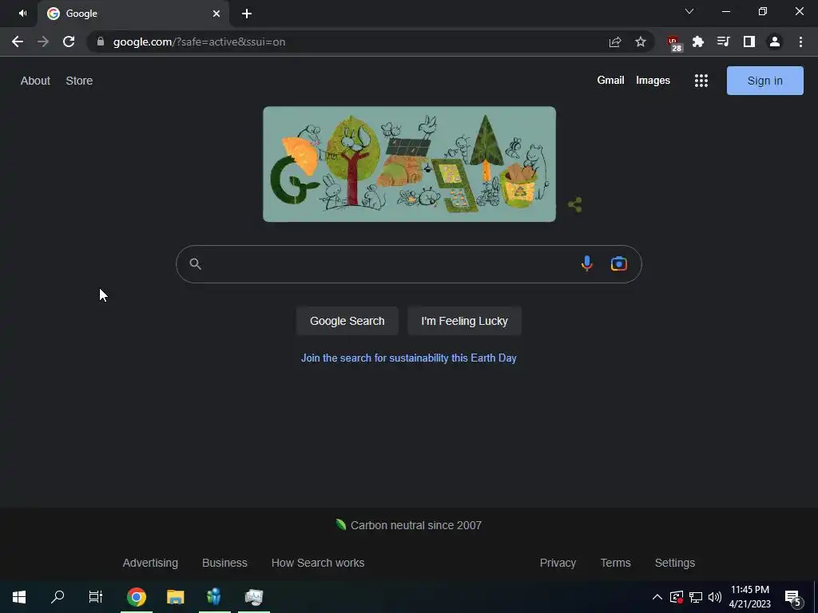Toggle the browser side panel
This screenshot has width=818, height=613.
coord(749,42)
